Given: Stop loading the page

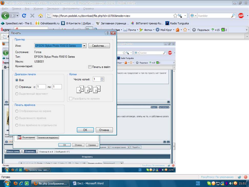Looking at the screenshot, I should [x=32, y=16].
